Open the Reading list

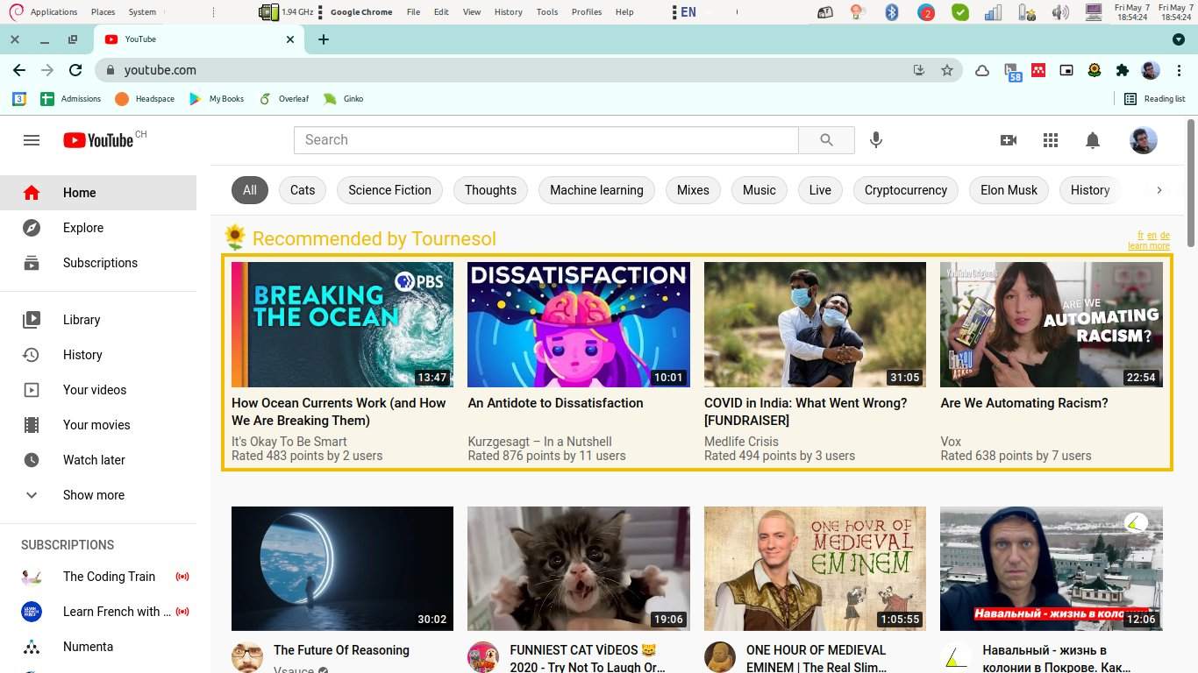click(x=1155, y=99)
